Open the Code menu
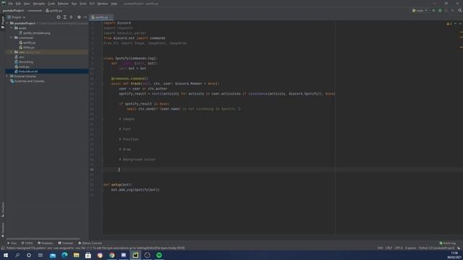This screenshot has height=260, width=463. pyautogui.click(x=51, y=4)
